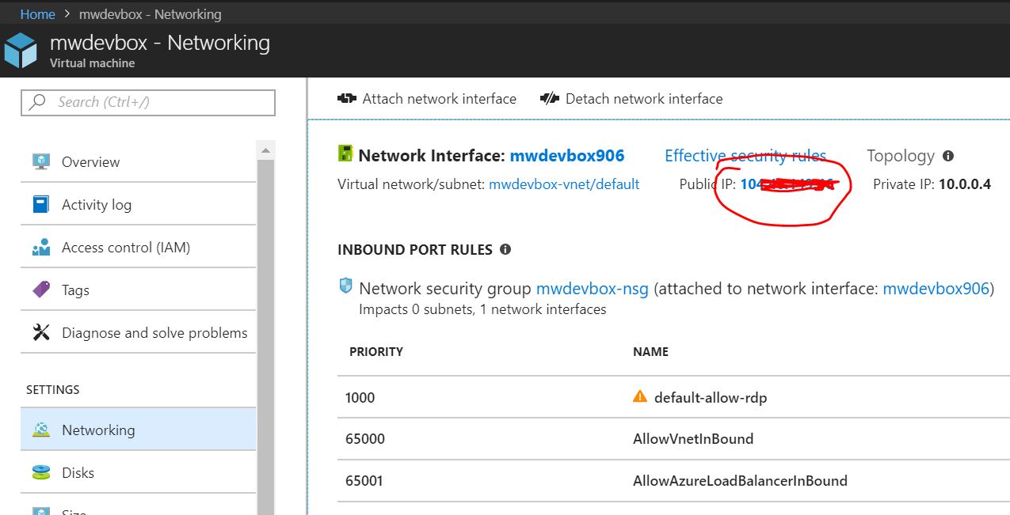Image resolution: width=1010 pixels, height=515 pixels.
Task: Select the Networking settings item
Action: click(138, 430)
